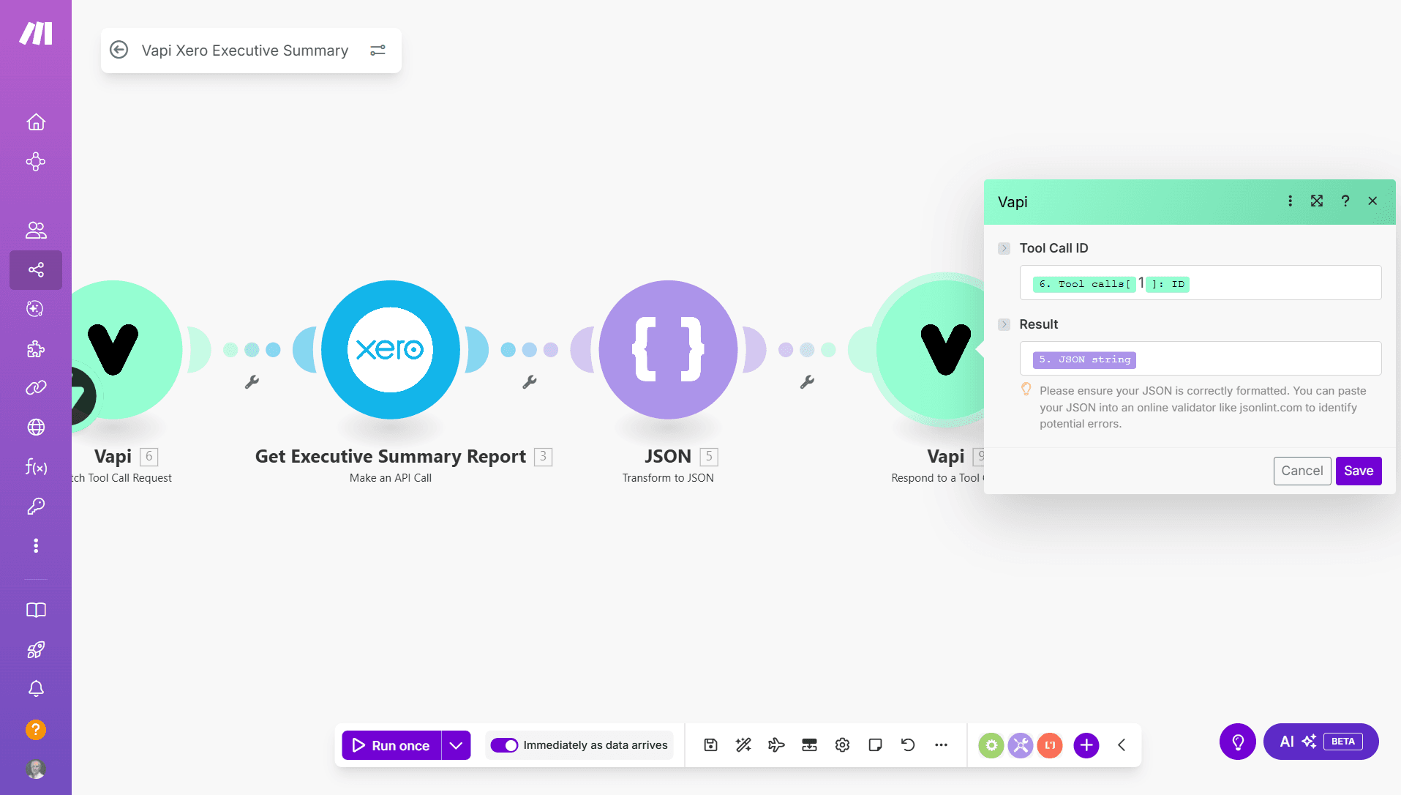Select the JSON Transform to JSON module
The width and height of the screenshot is (1401, 795).
pos(667,349)
